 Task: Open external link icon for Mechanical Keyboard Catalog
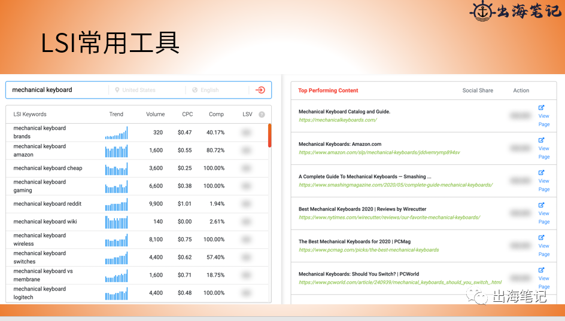click(x=541, y=108)
